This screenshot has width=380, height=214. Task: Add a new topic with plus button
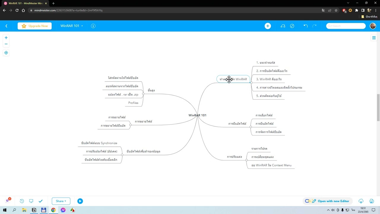coord(268,26)
